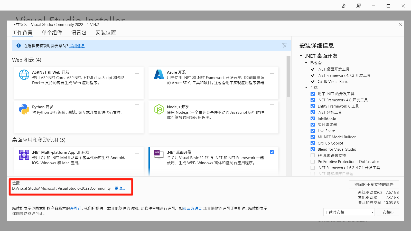Select the Python 开发 workload title
The width and height of the screenshot is (411, 231).
click(x=43, y=107)
